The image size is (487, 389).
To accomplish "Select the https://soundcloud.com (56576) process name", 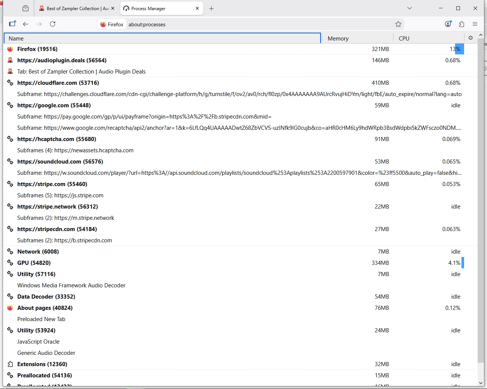I will 60,162.
